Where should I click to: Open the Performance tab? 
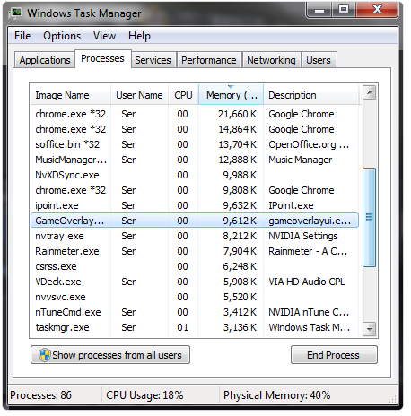click(209, 60)
